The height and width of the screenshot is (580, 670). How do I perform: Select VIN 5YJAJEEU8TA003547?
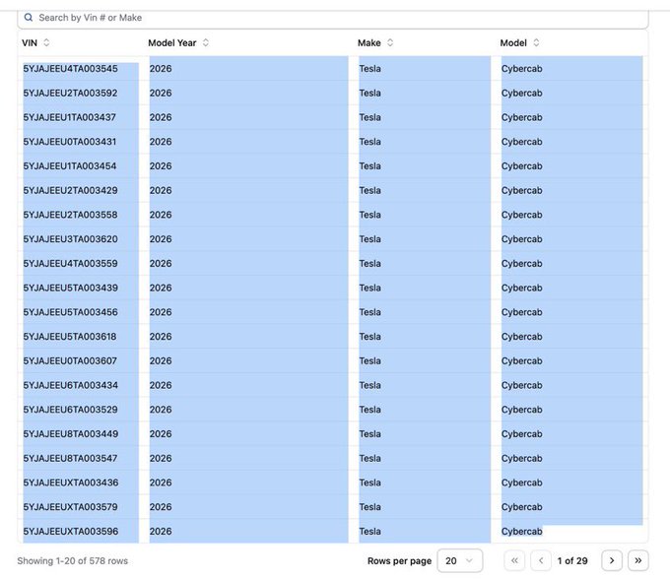[71, 458]
